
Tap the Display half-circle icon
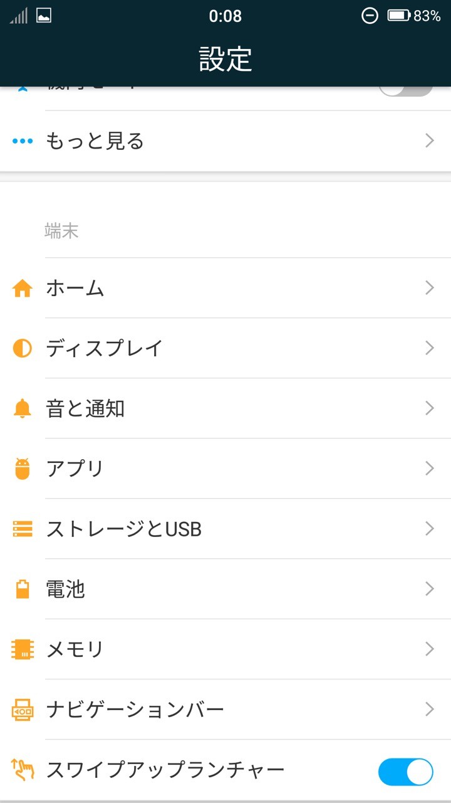tap(23, 348)
